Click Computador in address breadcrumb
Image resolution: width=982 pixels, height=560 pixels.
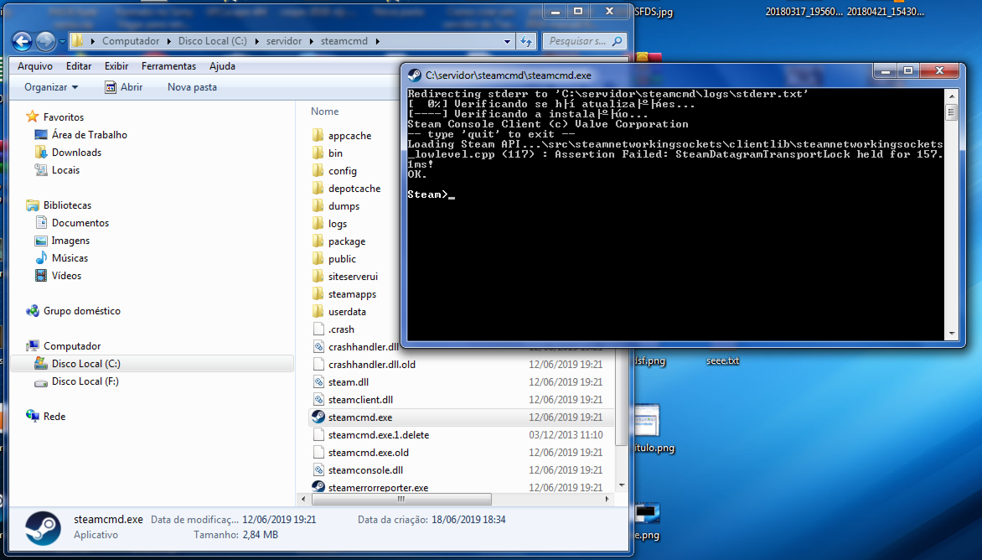[x=130, y=41]
